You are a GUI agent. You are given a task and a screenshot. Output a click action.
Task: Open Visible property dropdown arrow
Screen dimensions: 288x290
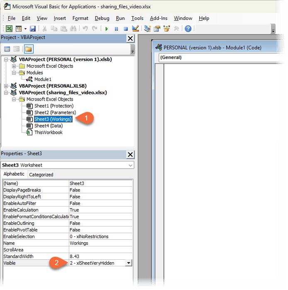128,263
